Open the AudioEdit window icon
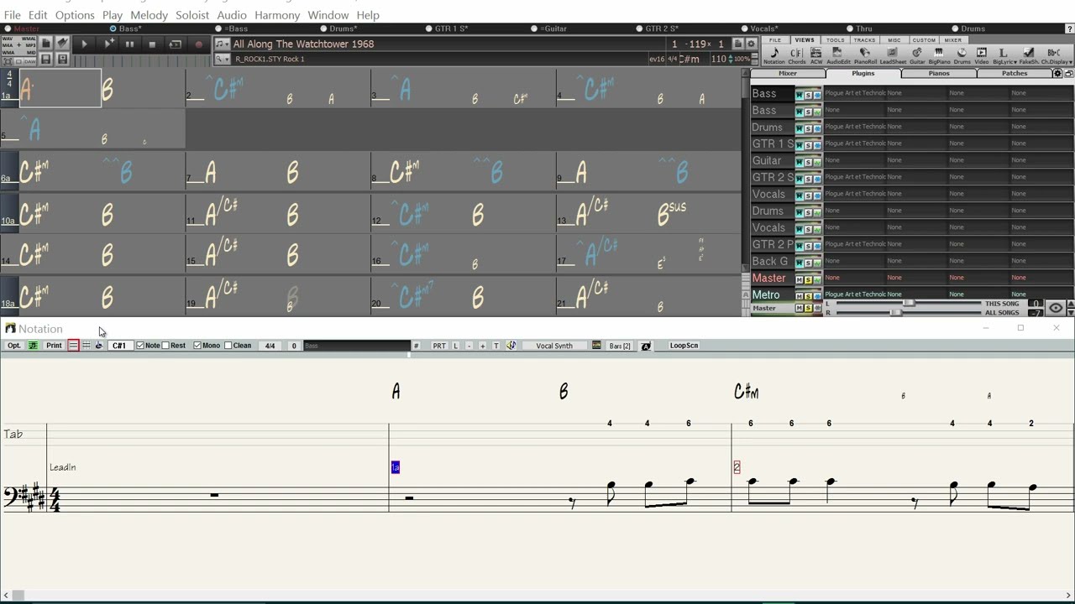The width and height of the screenshot is (1075, 604). 838,55
